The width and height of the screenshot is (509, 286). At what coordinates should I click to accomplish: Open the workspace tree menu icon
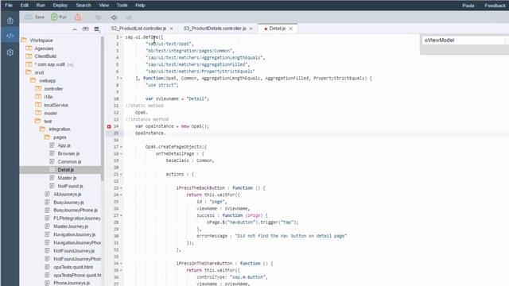tap(97, 29)
